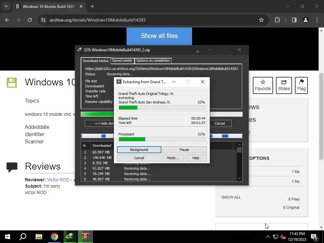Open File Explorer from taskbar
Image resolution: width=324 pixels, height=243 pixels.
(x=39, y=237)
